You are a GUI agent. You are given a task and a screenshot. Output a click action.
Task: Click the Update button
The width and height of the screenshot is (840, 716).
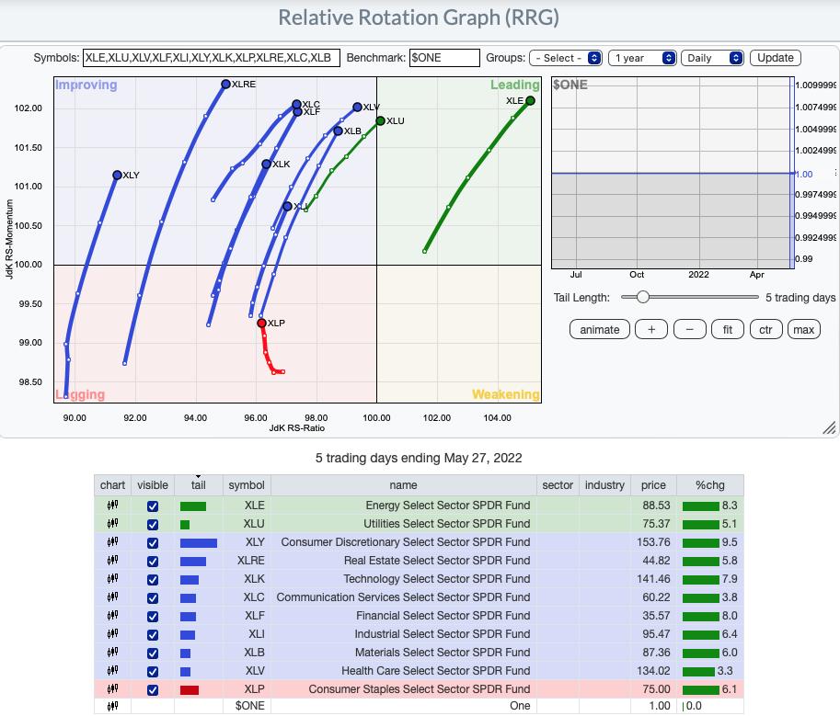(x=775, y=58)
